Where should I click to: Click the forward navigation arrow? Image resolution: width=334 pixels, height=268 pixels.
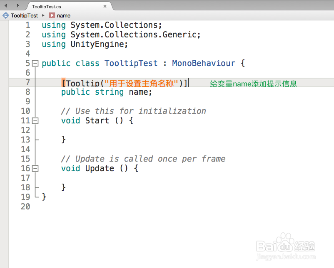[x=17, y=6]
